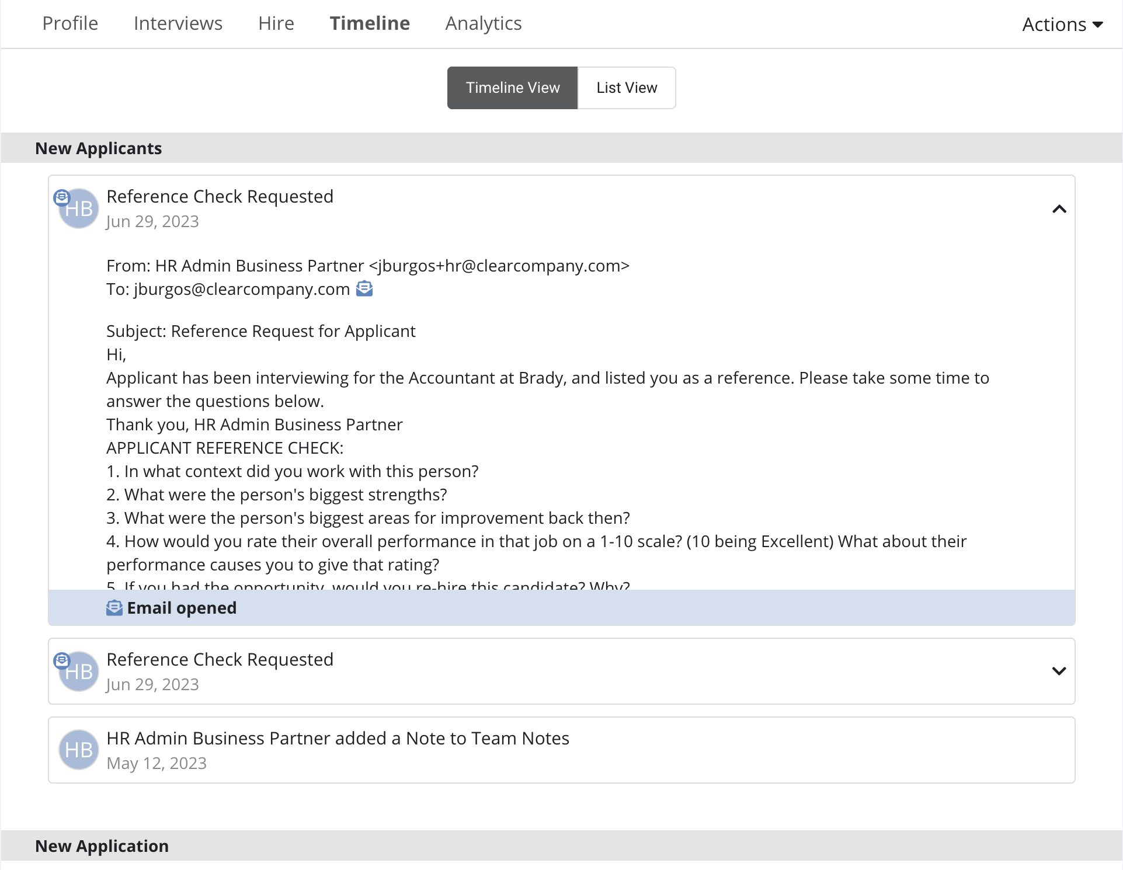Click HB avatar on expanded Reference Check entry
The width and height of the screenshot is (1123, 870).
click(79, 208)
